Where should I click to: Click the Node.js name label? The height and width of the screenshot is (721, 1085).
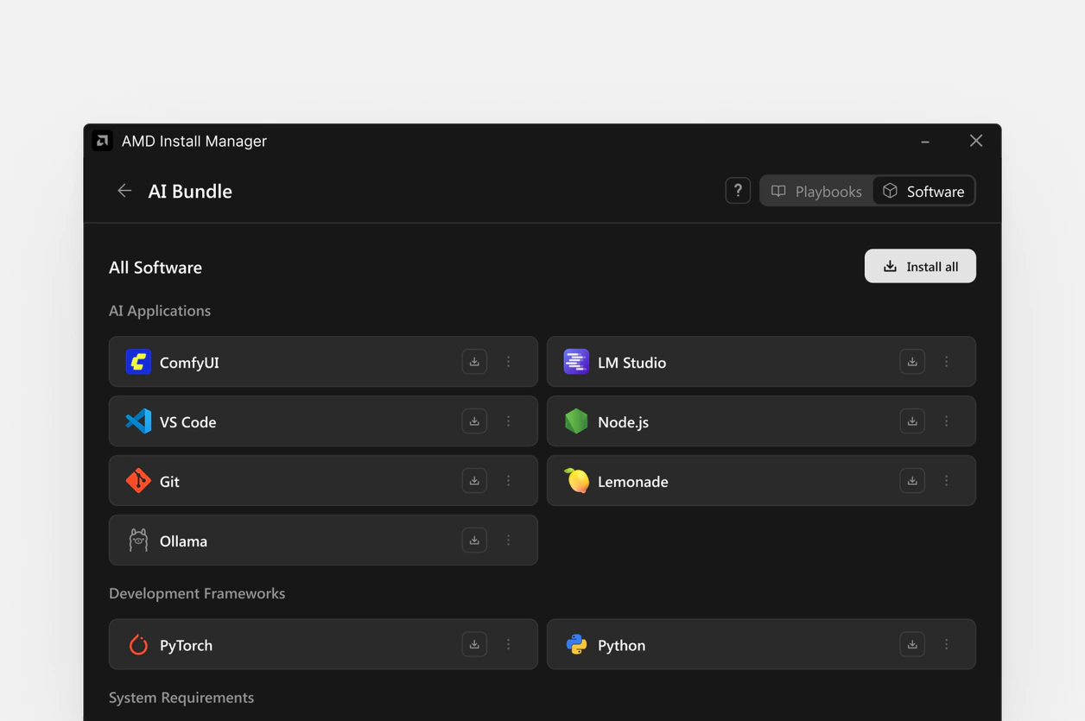(x=623, y=422)
